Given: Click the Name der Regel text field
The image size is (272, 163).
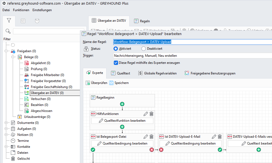Looking at the screenshot, I should (193, 42).
